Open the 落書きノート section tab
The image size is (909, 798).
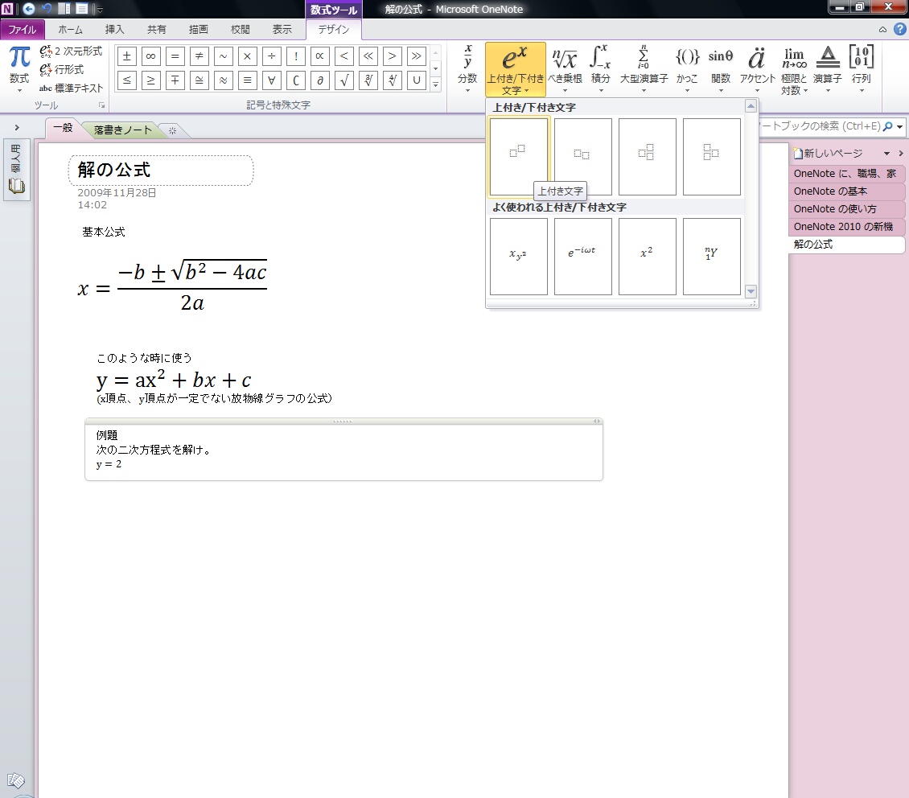click(122, 130)
